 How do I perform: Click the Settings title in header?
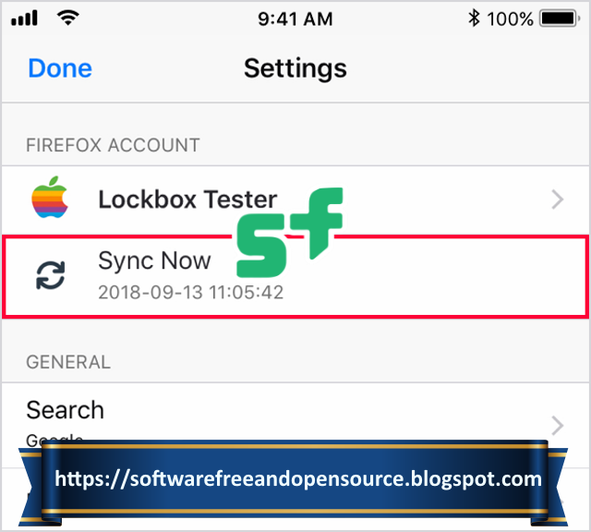[x=295, y=68]
